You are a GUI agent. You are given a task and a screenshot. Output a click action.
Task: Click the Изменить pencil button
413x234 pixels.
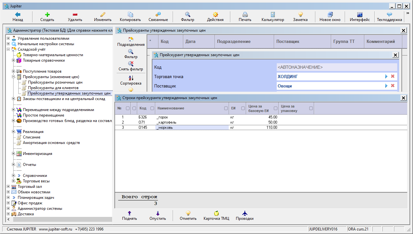[103, 16]
